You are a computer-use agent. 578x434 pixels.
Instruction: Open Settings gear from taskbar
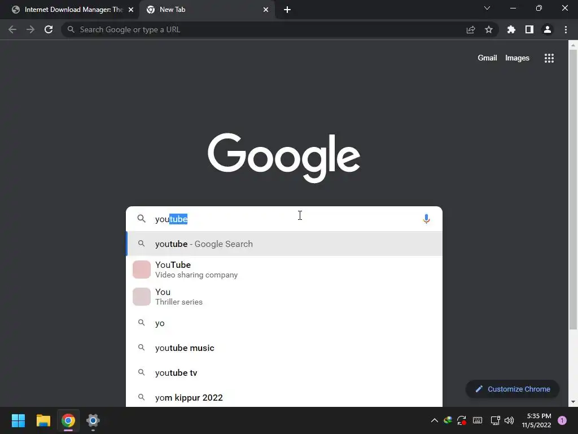point(93,420)
